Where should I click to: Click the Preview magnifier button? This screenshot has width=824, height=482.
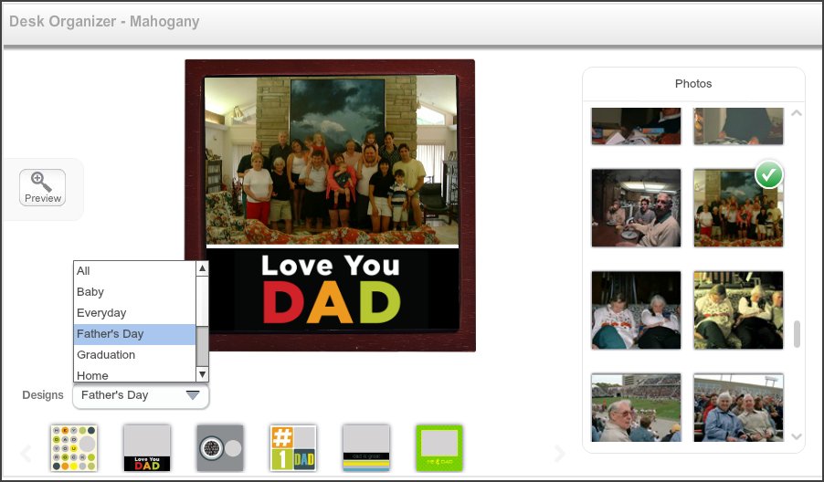pos(43,187)
